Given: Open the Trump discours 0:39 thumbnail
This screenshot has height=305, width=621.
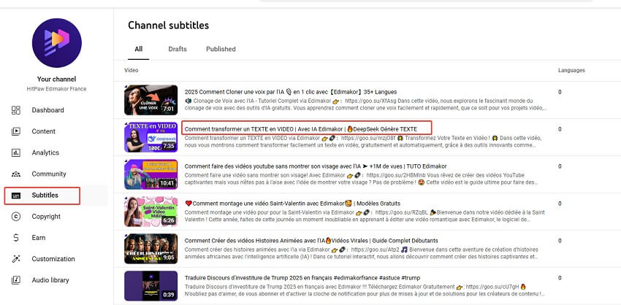Looking at the screenshot, I should [151, 285].
